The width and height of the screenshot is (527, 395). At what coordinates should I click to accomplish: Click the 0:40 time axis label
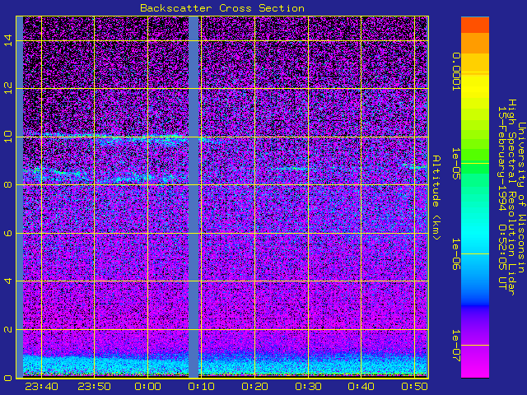pyautogui.click(x=361, y=387)
